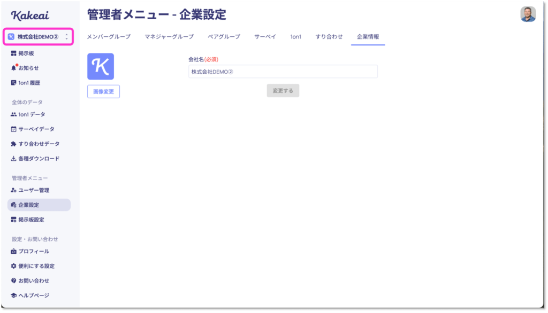Click the Kakeai logo
548x313 pixels.
[30, 15]
